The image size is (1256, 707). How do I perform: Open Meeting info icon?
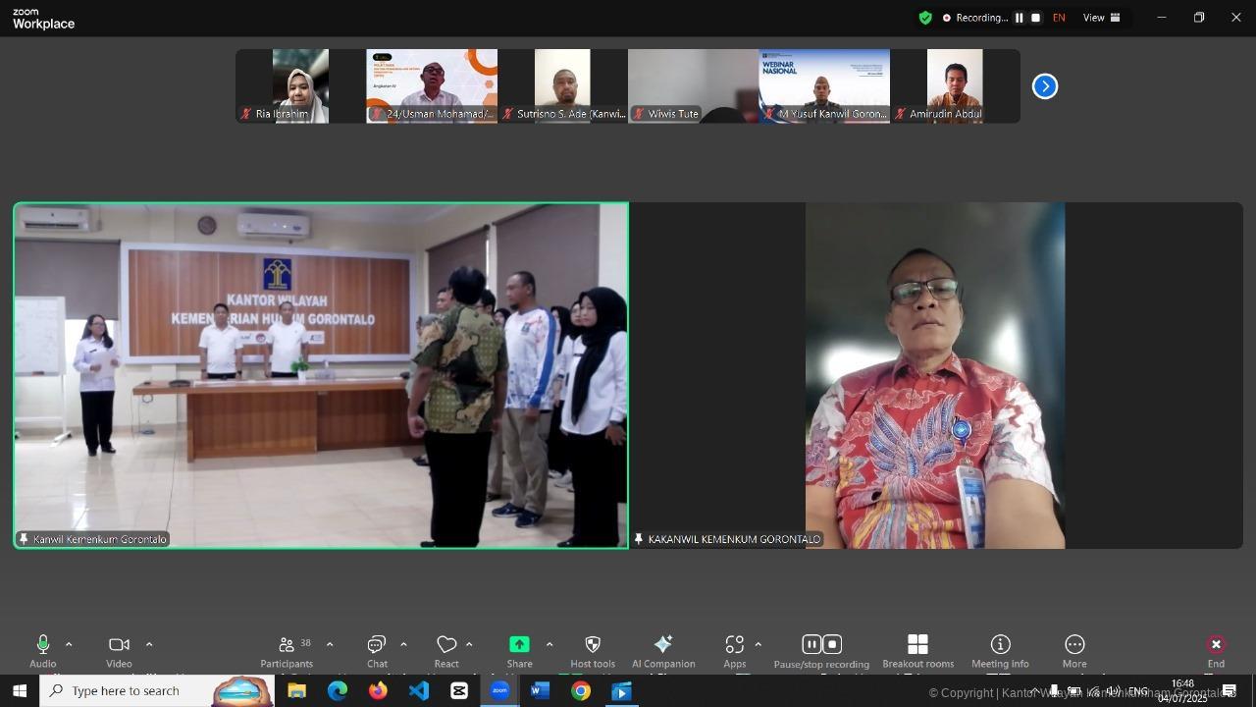[1000, 645]
